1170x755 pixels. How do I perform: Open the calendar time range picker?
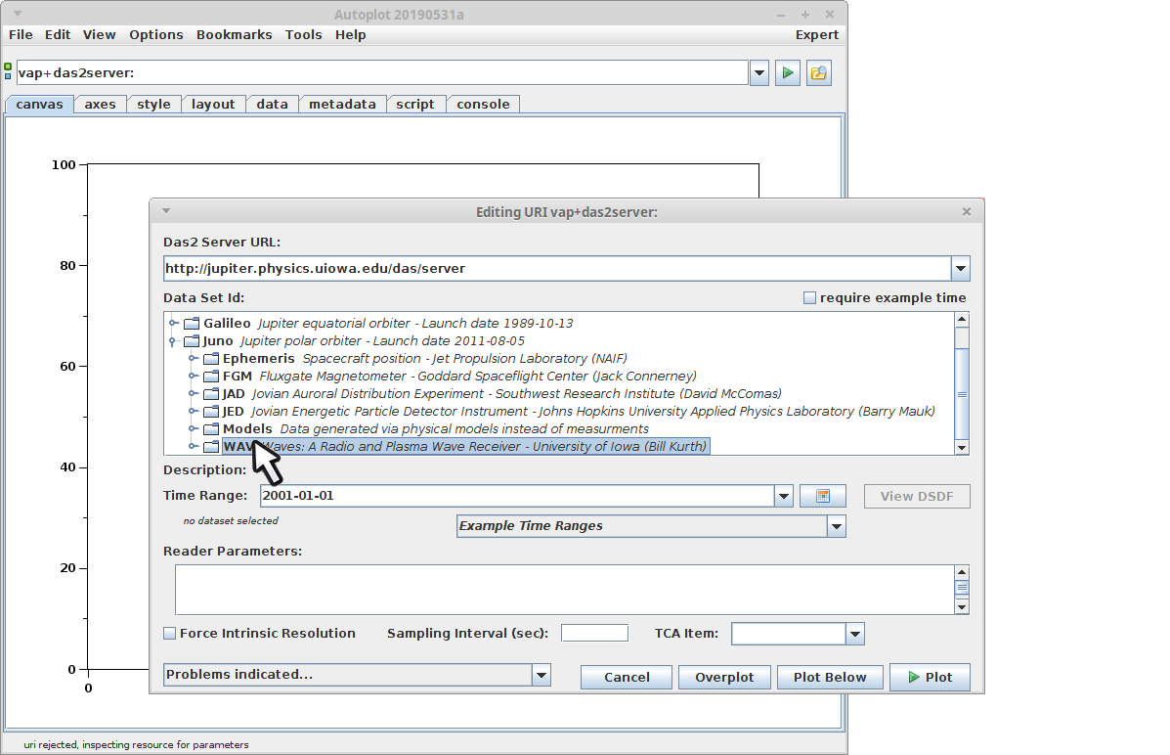pos(822,496)
